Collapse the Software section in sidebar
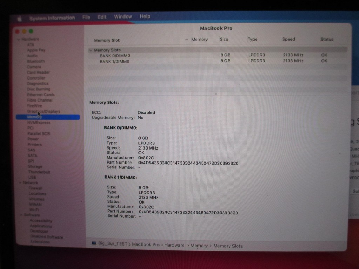The width and height of the screenshot is (359, 269). tap(21, 215)
